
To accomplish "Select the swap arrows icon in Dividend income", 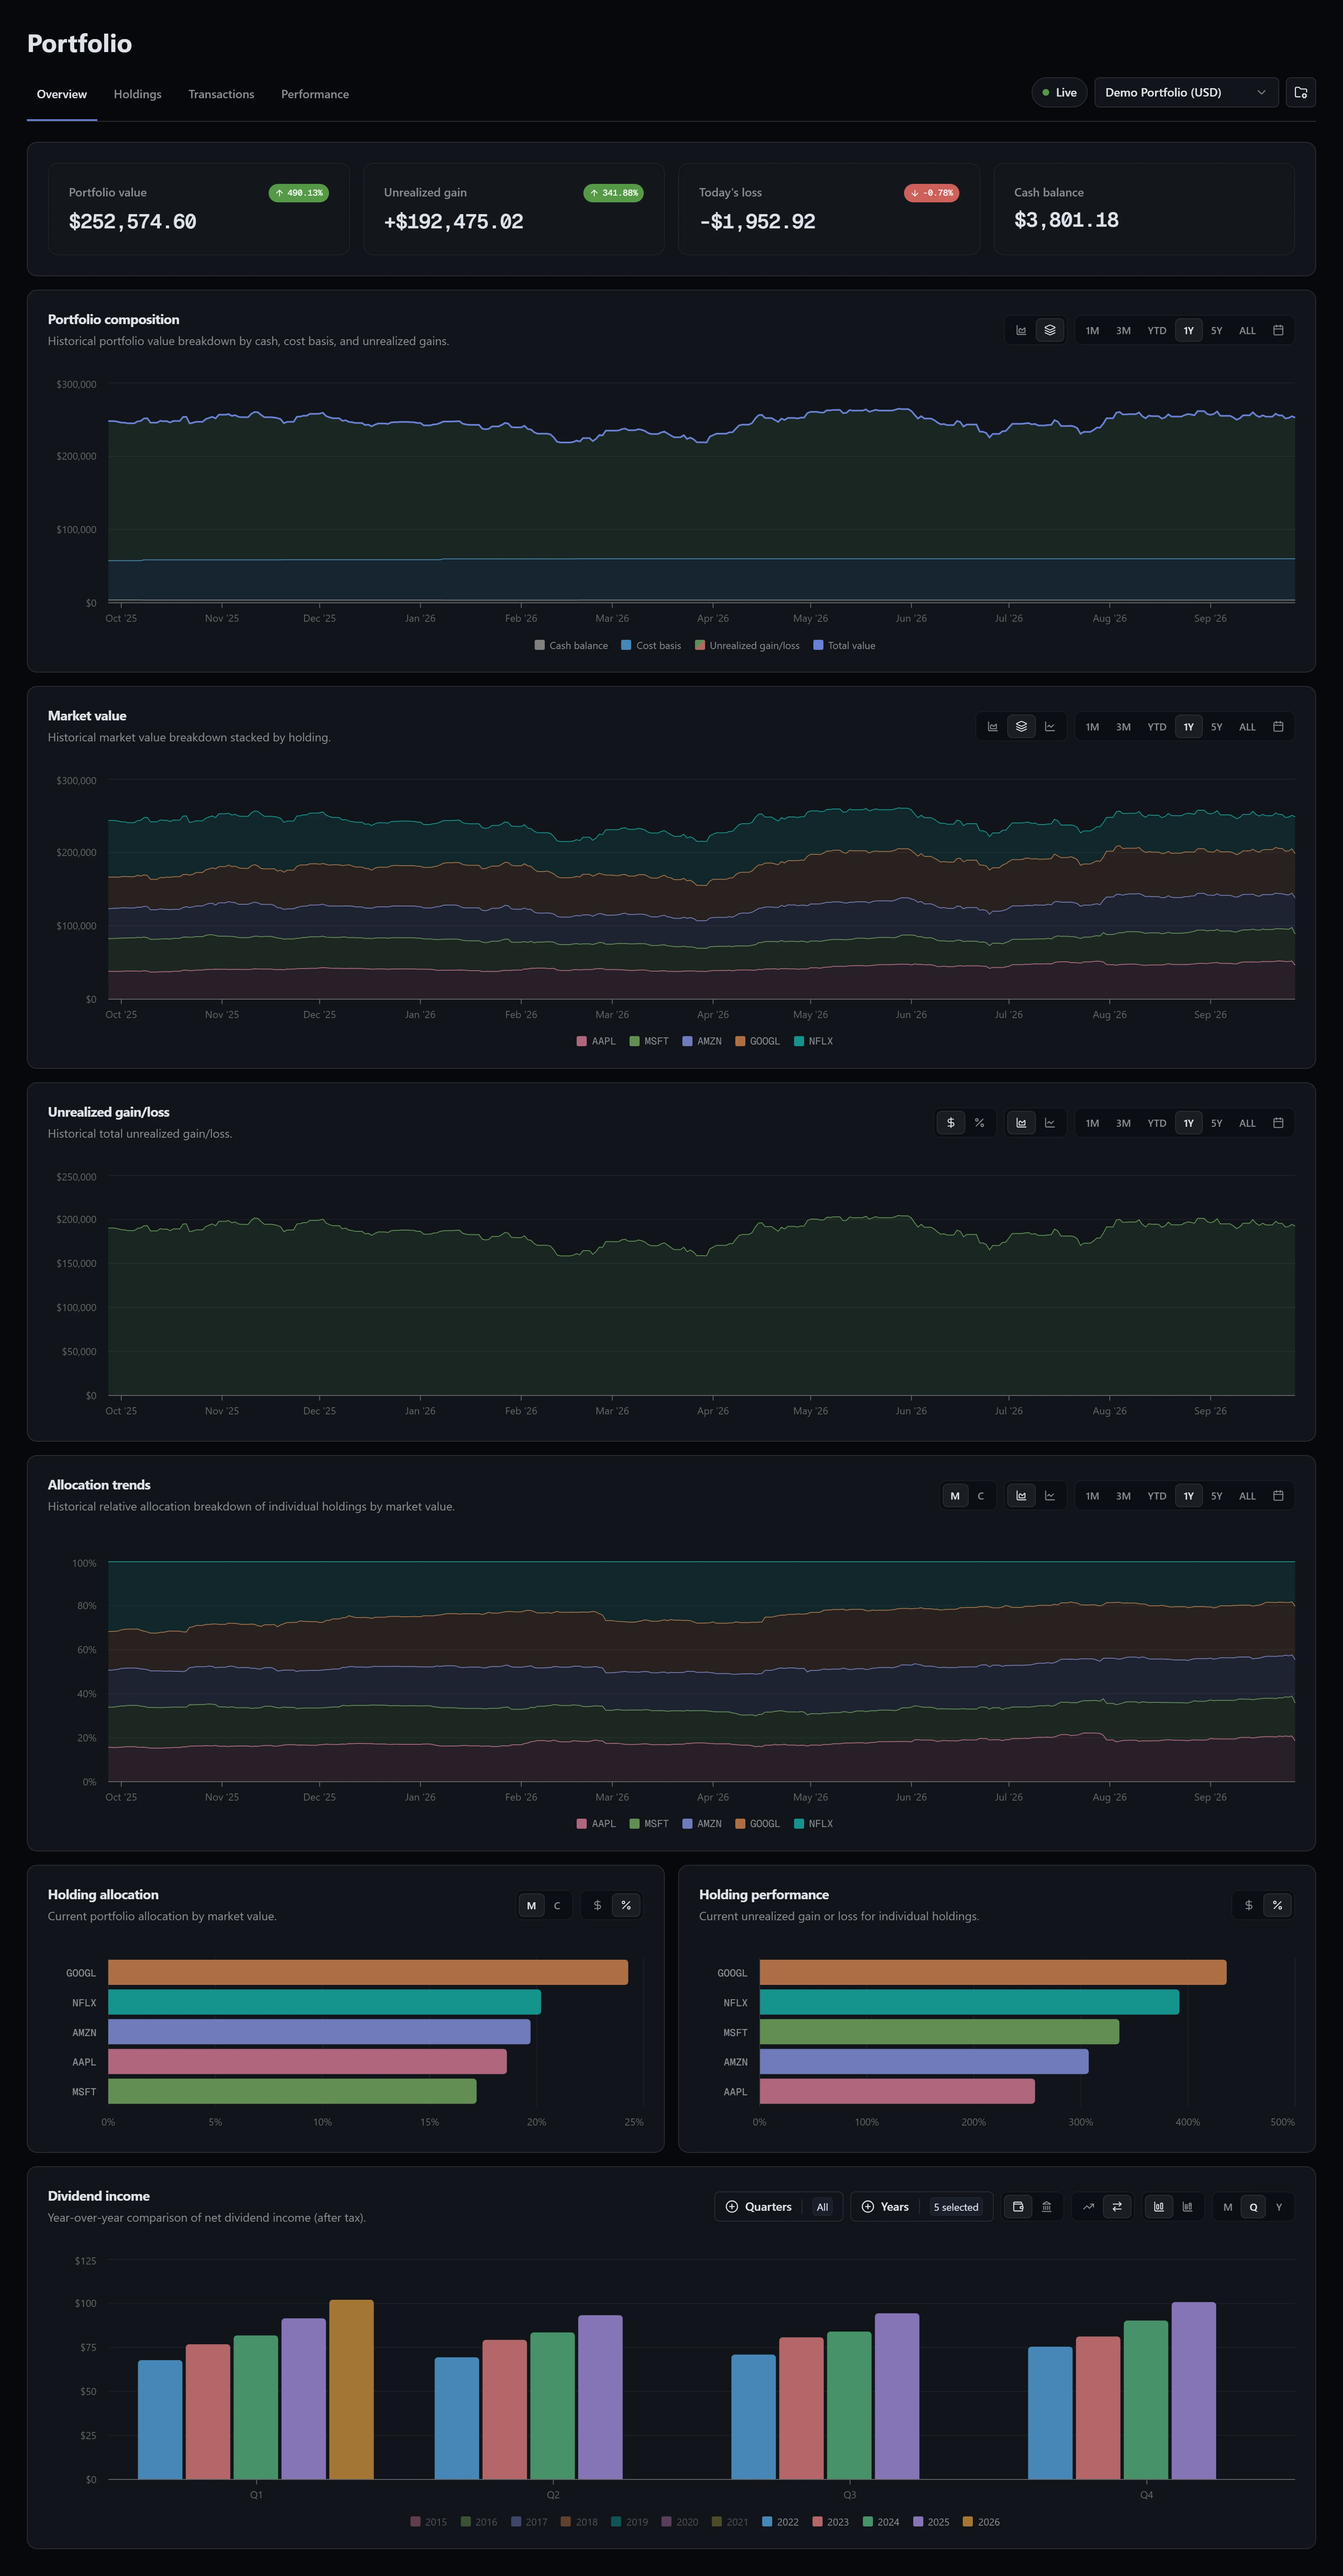I will coord(1117,2207).
